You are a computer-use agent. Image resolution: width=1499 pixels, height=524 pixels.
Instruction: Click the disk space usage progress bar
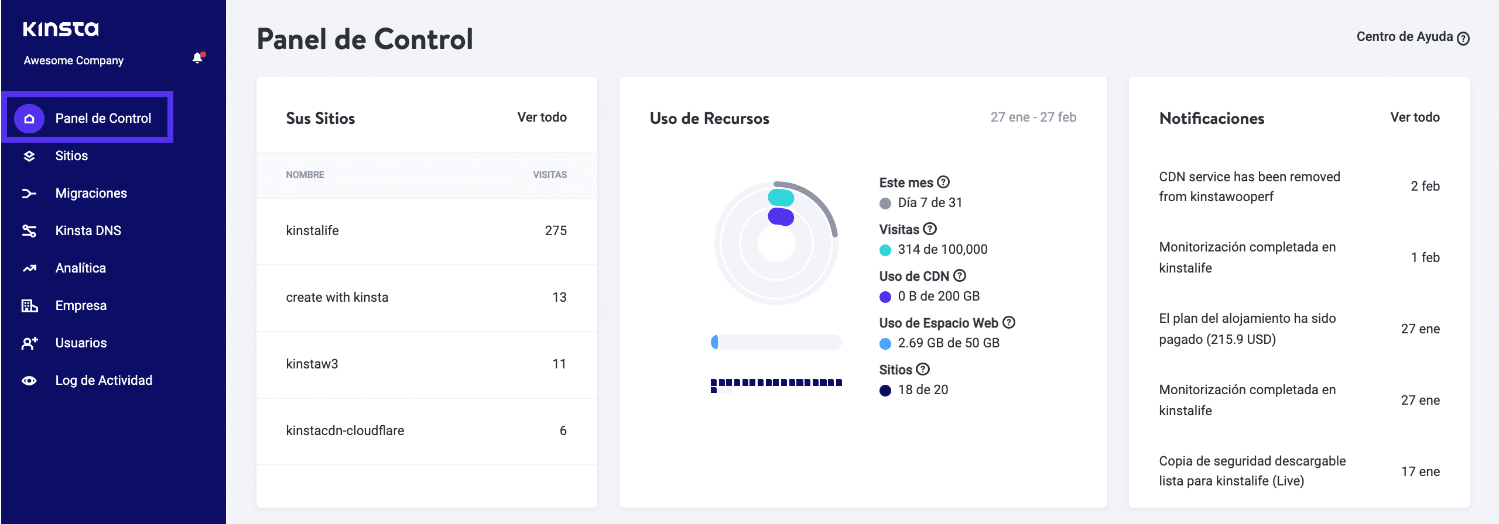pos(776,342)
